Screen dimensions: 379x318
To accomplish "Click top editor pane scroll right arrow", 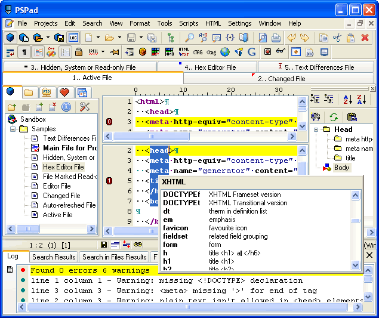I will (x=292, y=137).
